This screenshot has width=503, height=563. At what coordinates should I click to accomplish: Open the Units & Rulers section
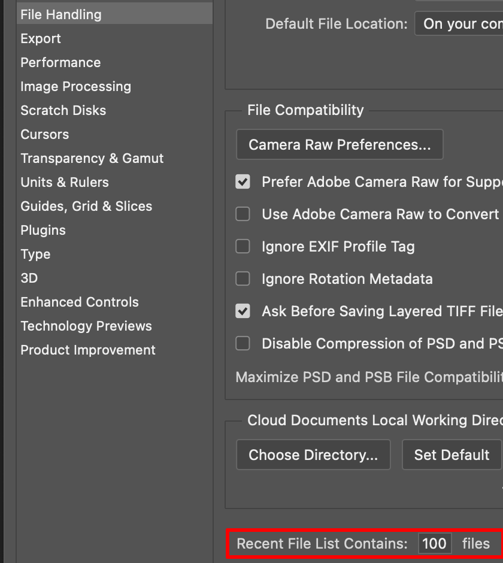64,182
